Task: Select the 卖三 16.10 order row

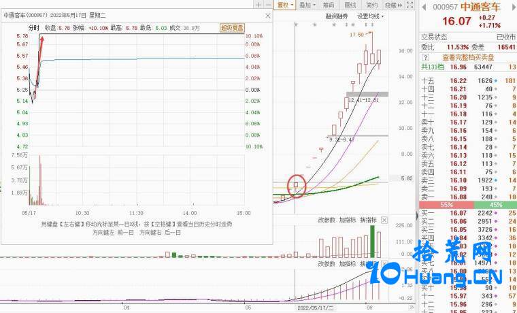Action: coord(468,180)
